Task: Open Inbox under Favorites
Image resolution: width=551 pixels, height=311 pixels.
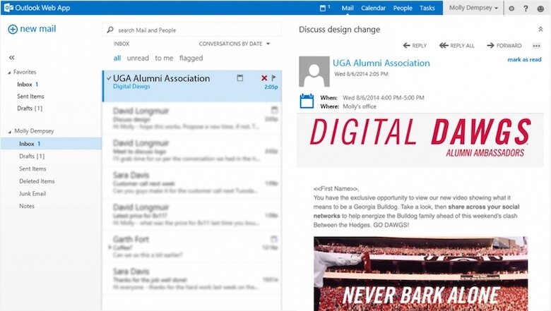Action: (x=28, y=85)
